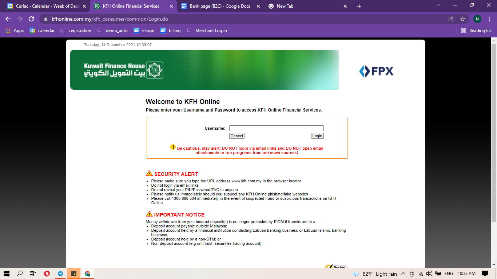
Task: Click the Wi-Fi network tray icon
Action: [x=421, y=274]
